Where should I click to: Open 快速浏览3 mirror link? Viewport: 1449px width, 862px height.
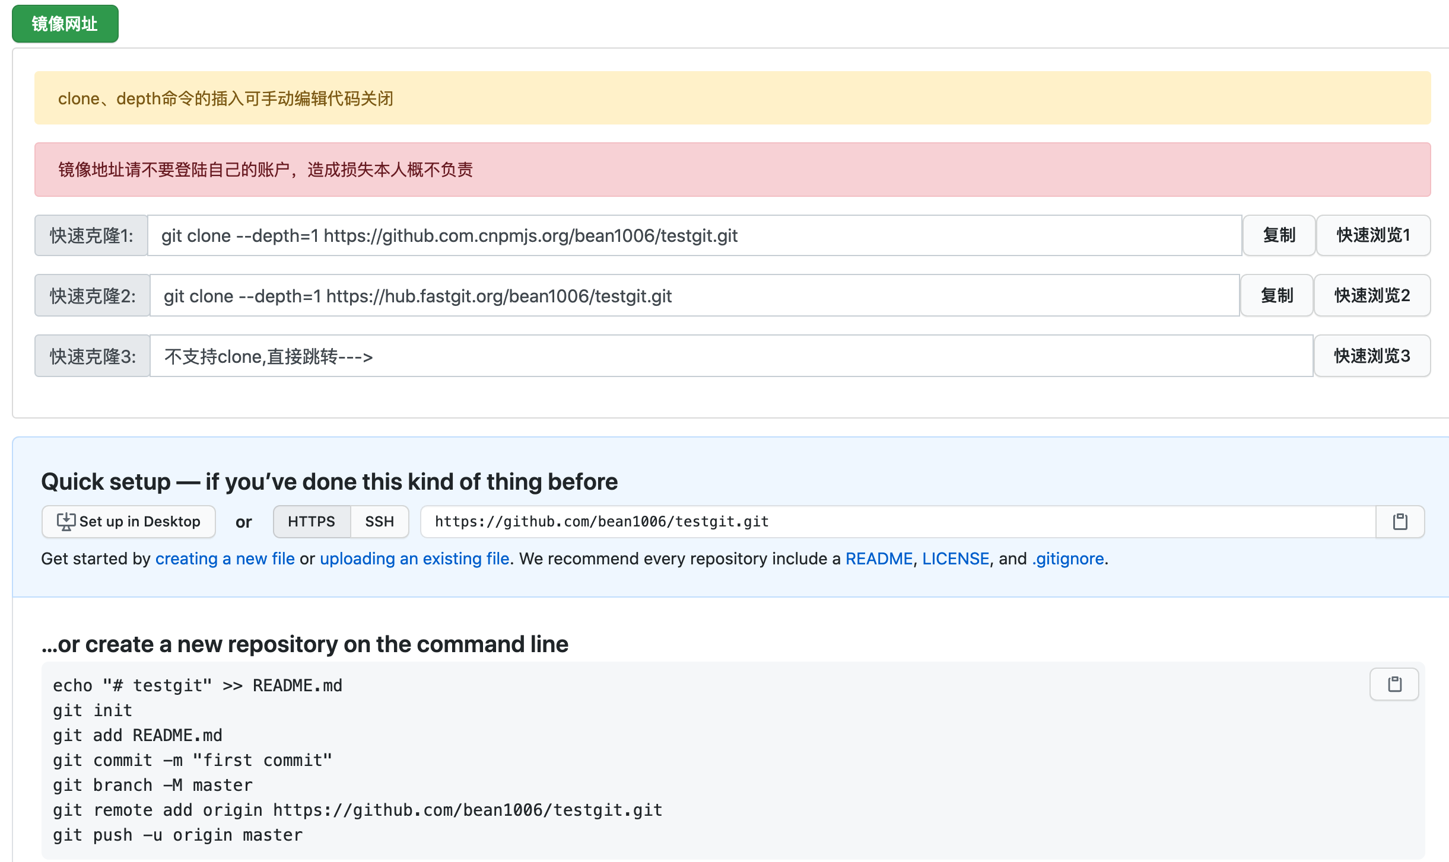click(x=1371, y=356)
